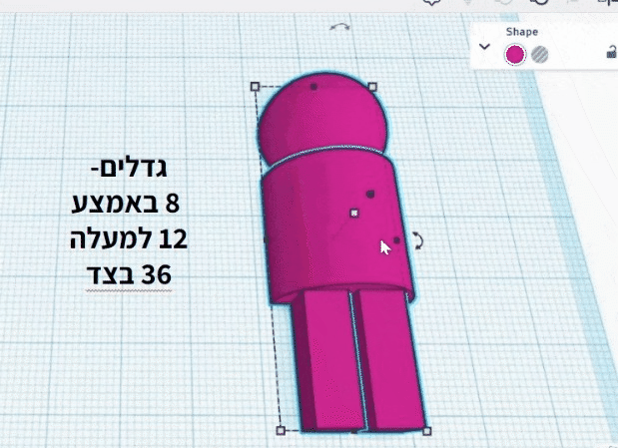Switch shape to striped Hole swatch
The height and width of the screenshot is (448, 618).
pyautogui.click(x=539, y=54)
